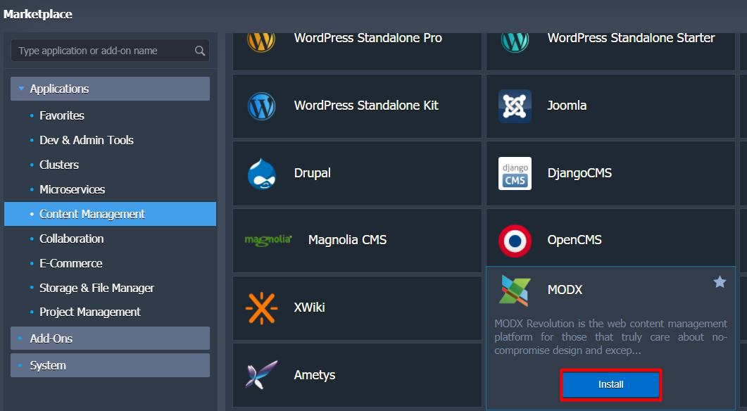Select the Ametys title text
The width and height of the screenshot is (747, 411).
(x=315, y=375)
